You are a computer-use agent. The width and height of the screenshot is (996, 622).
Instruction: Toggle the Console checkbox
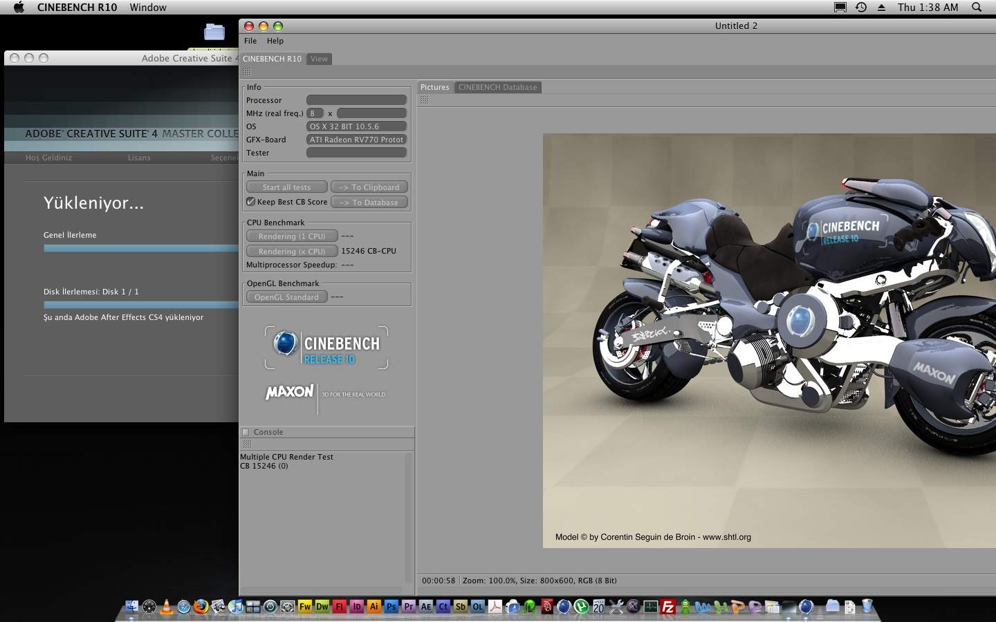pos(245,432)
